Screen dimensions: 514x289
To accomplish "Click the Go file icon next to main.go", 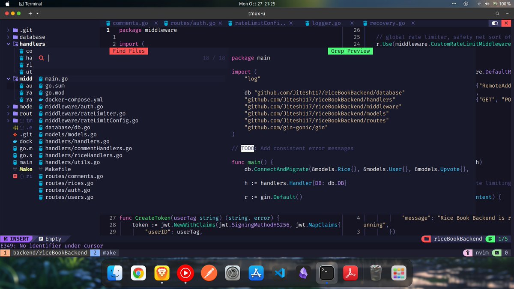I will tap(41, 79).
